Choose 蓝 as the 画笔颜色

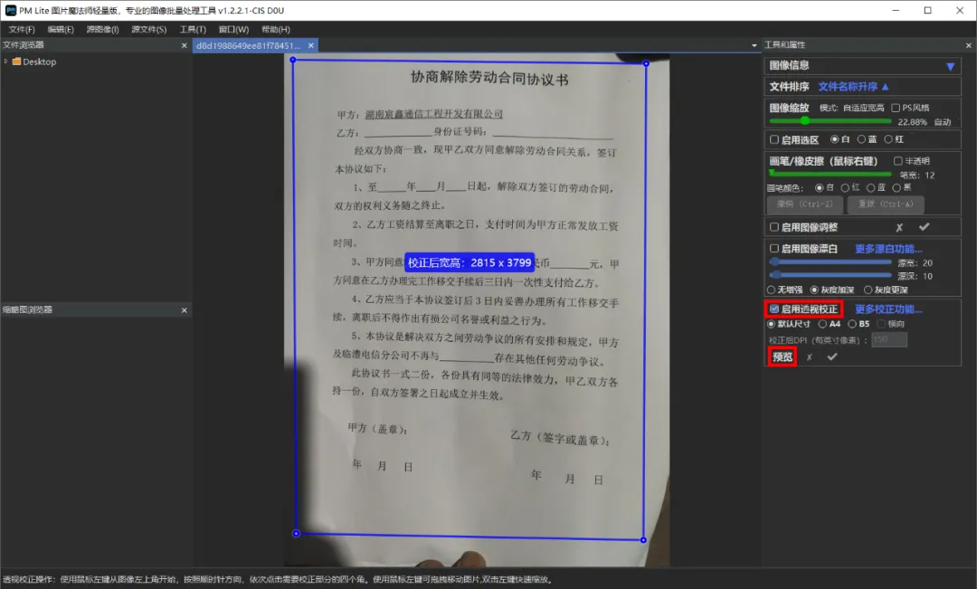[x=870, y=187]
